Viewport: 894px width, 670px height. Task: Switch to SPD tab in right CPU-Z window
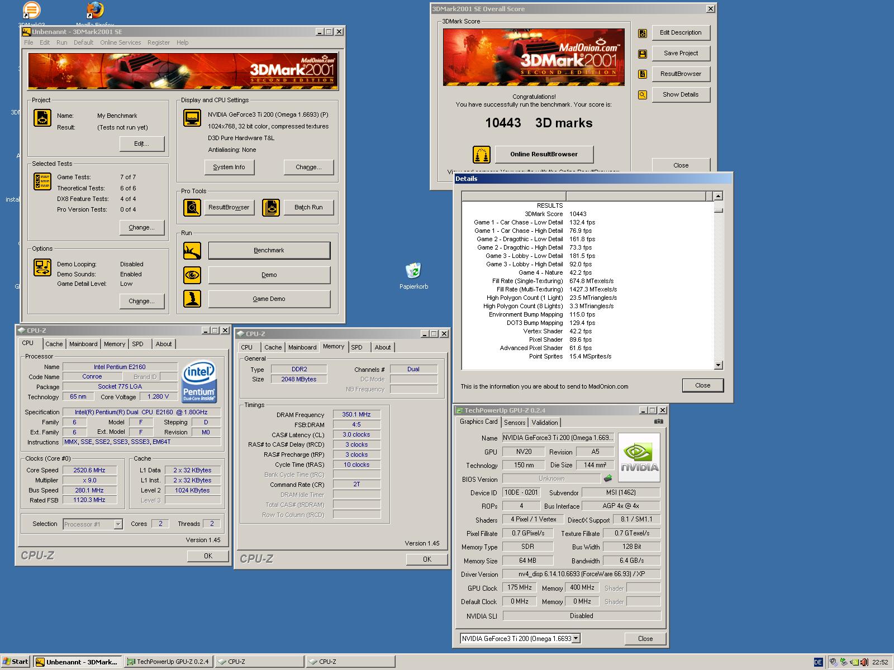[356, 347]
